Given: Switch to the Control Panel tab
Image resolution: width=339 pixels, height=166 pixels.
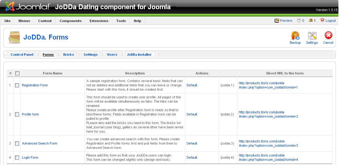Looking at the screenshot, I should [x=22, y=55].
